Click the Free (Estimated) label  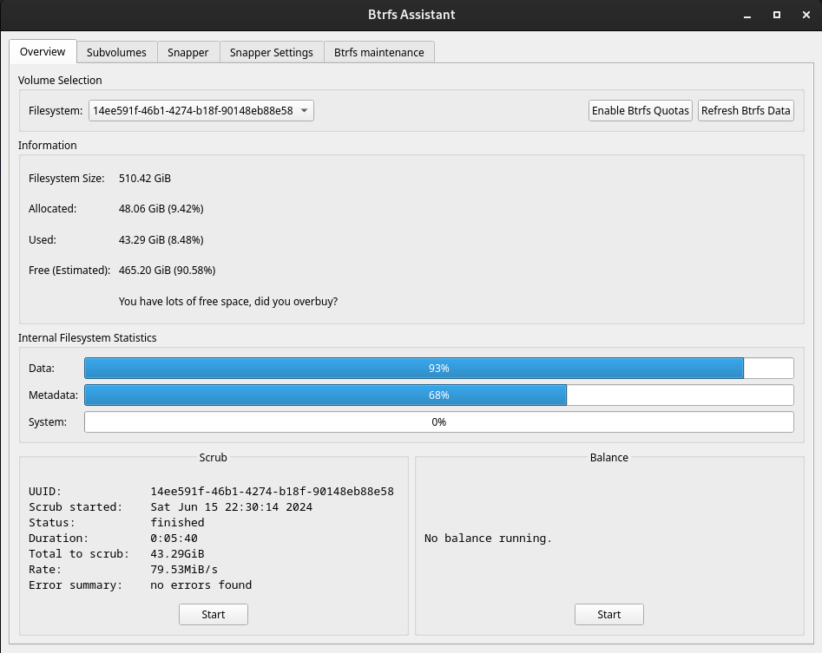point(69,271)
